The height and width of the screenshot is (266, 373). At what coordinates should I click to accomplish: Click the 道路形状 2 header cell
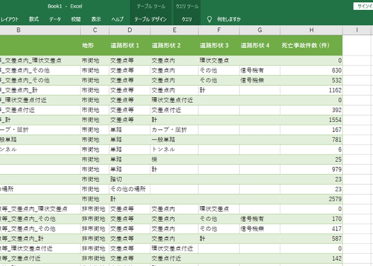pos(174,46)
